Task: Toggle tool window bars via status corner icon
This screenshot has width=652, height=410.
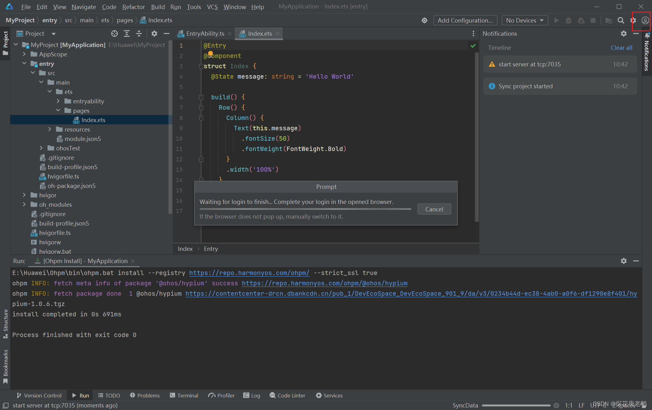Action: [x=5, y=405]
